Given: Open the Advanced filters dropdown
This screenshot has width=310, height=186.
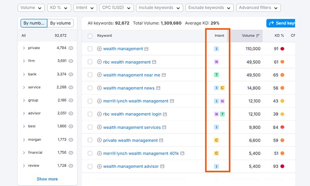Looking at the screenshot, I should [259, 8].
